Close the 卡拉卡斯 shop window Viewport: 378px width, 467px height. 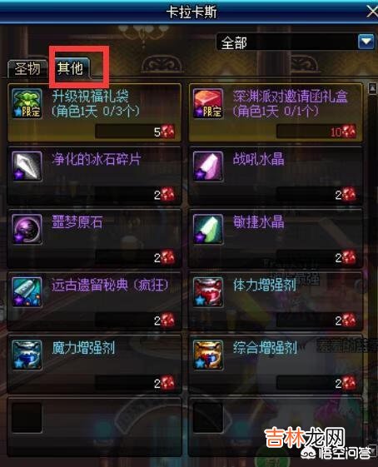pos(372,12)
